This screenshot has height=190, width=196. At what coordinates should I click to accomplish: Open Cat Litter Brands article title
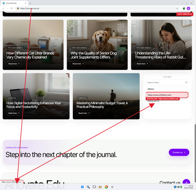tap(30, 55)
